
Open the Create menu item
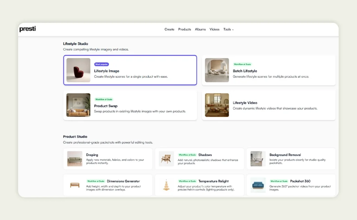coord(169,30)
